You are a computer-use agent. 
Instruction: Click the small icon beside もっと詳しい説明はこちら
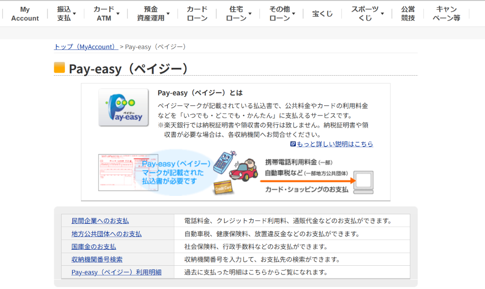click(293, 144)
